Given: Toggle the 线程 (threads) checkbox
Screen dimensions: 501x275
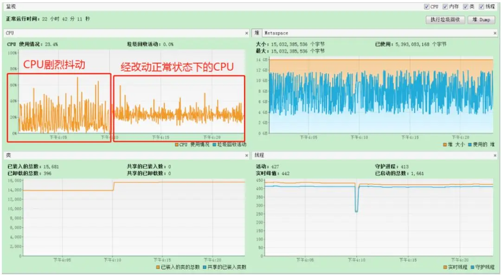Looking at the screenshot, I should coord(482,6).
